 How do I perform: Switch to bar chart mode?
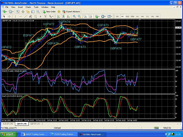coord(58,17)
